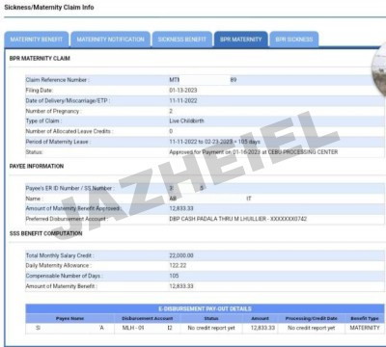Image resolution: width=386 pixels, height=347 pixels.
Task: Click the Live Childbirth claim type
Action: tap(186, 120)
